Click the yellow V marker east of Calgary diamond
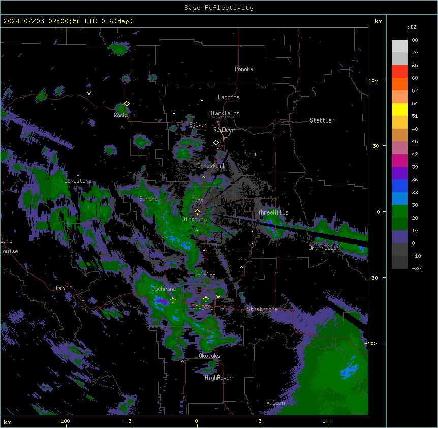 (x=218, y=297)
